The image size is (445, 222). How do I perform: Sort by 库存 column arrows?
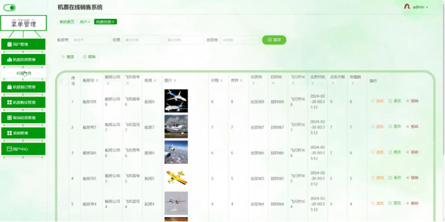(x=241, y=81)
